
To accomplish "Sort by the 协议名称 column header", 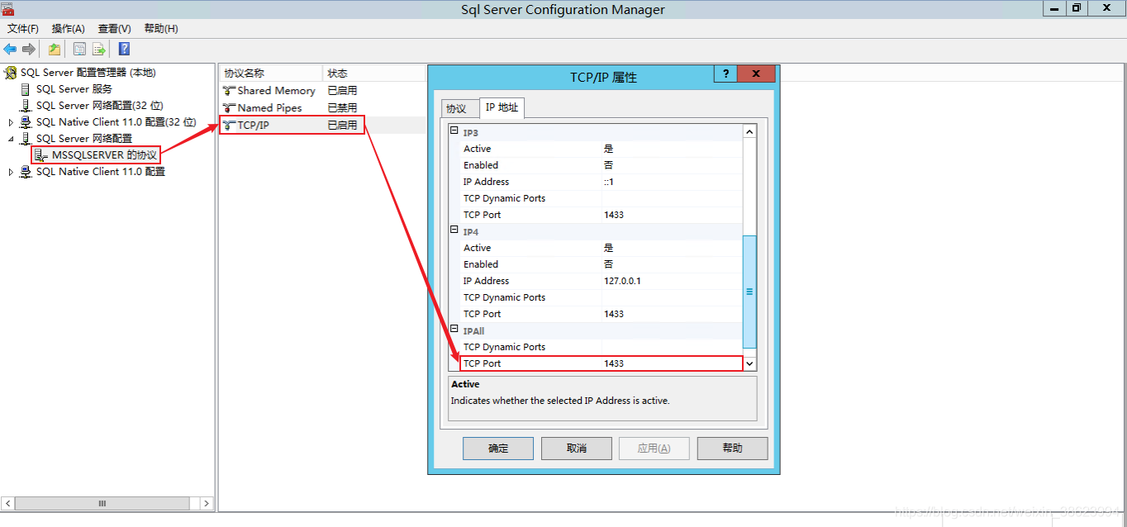I will click(x=270, y=74).
